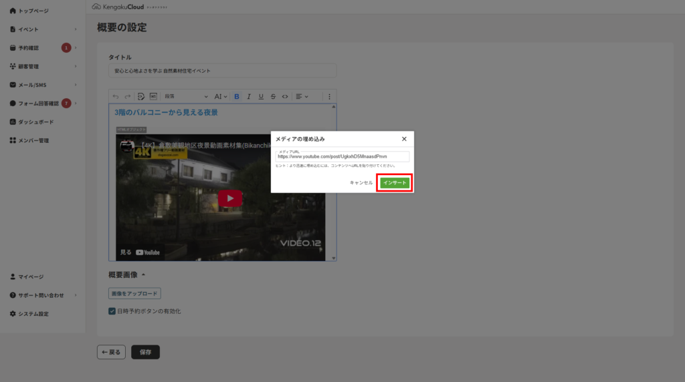Open the font size (AI) dropdown
The height and width of the screenshot is (382, 685).
pyautogui.click(x=221, y=96)
